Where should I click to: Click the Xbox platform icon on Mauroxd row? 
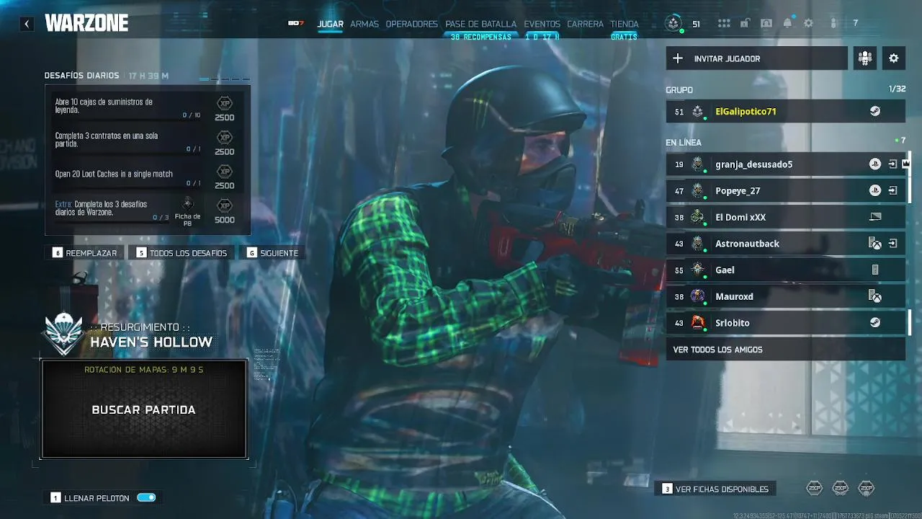(x=874, y=296)
